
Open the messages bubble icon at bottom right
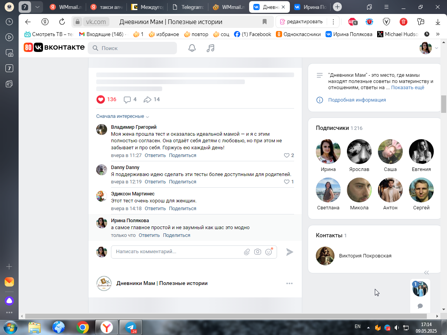click(x=420, y=306)
